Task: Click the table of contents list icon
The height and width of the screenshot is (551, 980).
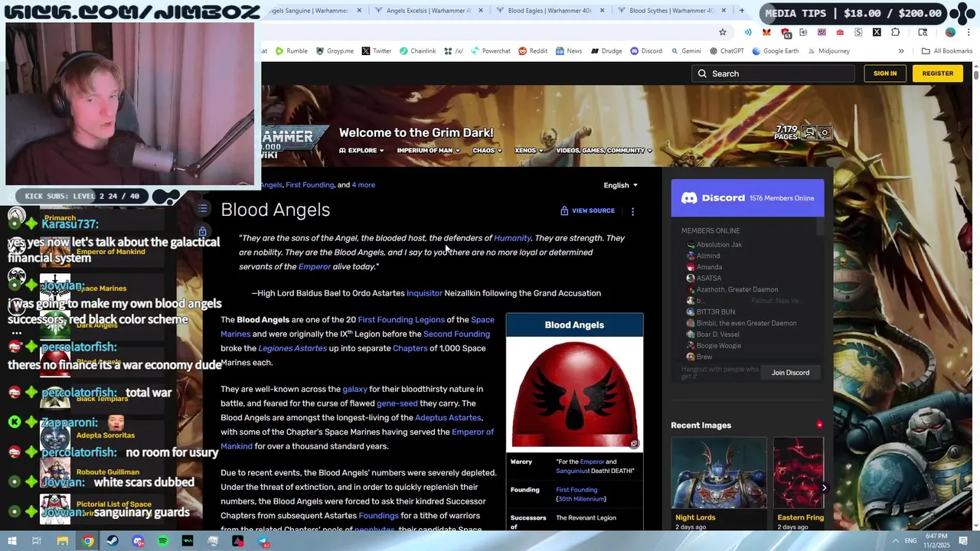Action: [x=203, y=208]
